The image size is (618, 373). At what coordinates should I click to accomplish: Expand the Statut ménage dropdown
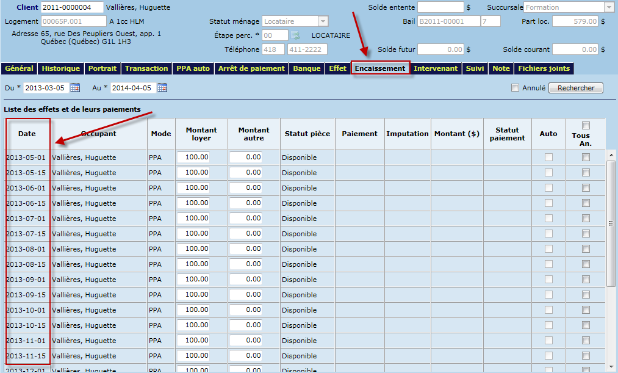click(323, 21)
